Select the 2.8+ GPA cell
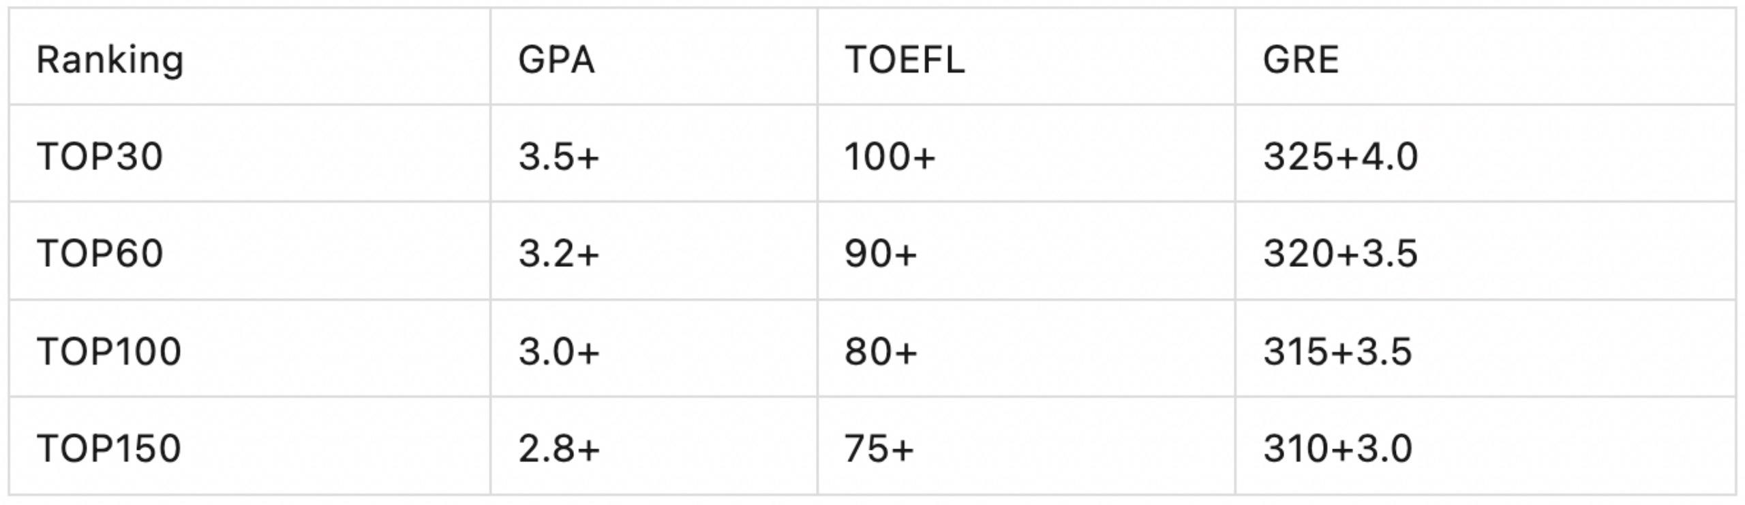Screen dimensions: 1745x505 (559, 449)
